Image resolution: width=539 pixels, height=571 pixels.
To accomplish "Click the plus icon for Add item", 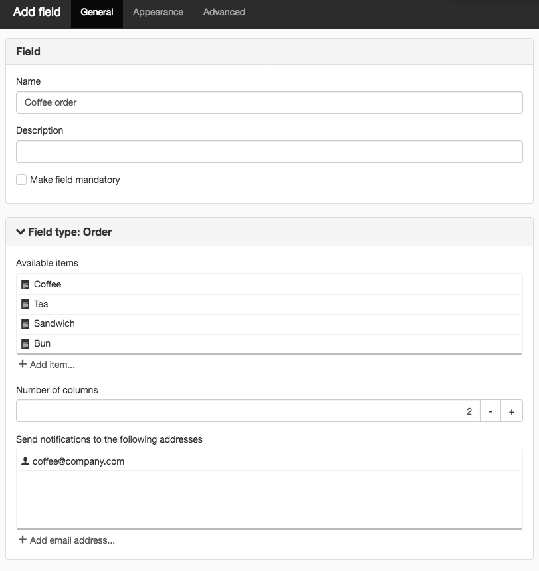I will pyautogui.click(x=23, y=364).
